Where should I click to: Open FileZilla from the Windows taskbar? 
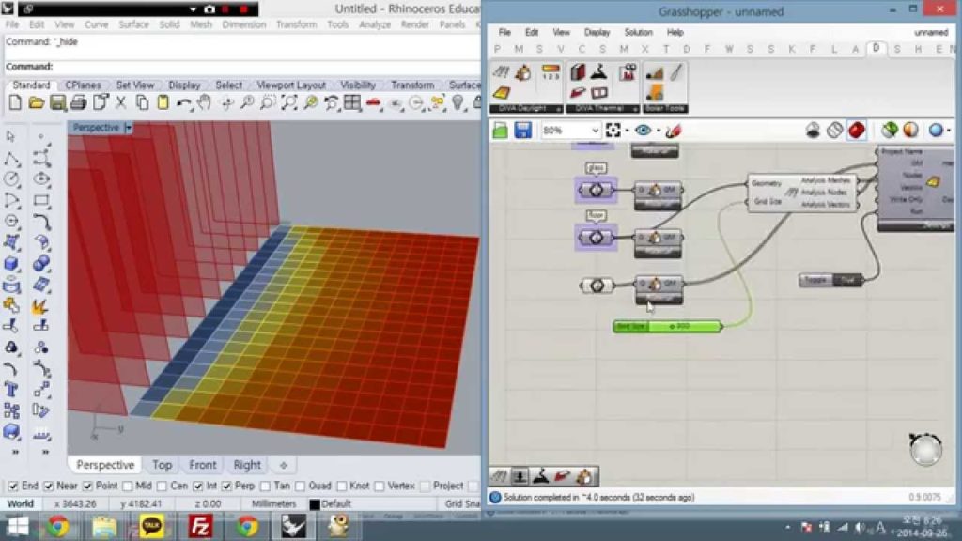[x=200, y=526]
